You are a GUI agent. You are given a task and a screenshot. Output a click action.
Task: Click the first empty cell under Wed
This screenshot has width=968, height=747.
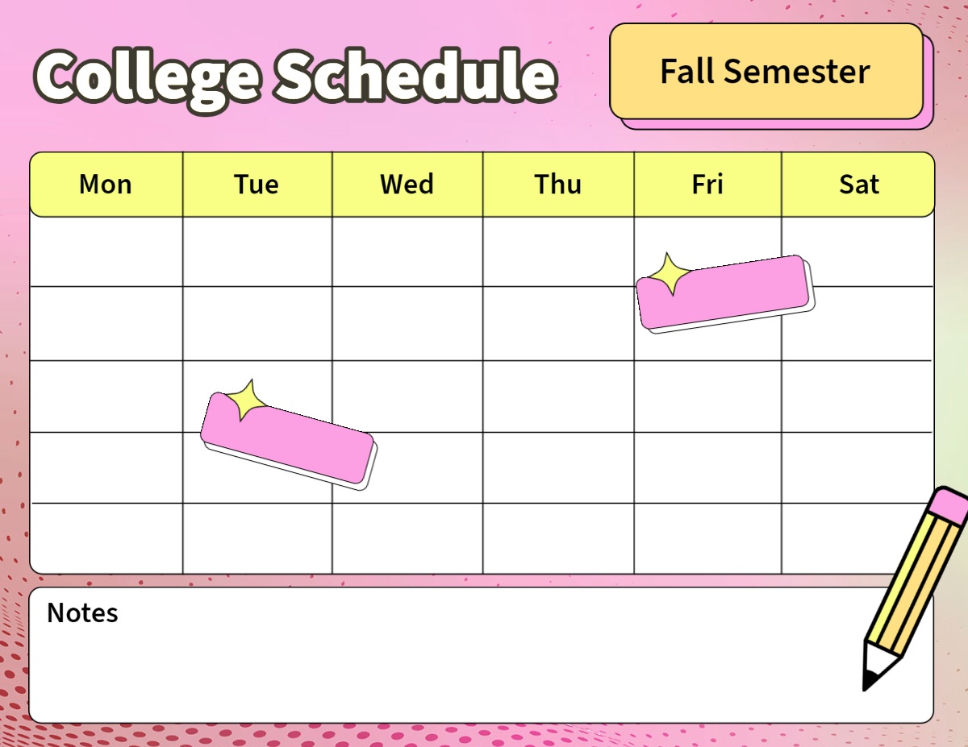pos(407,251)
